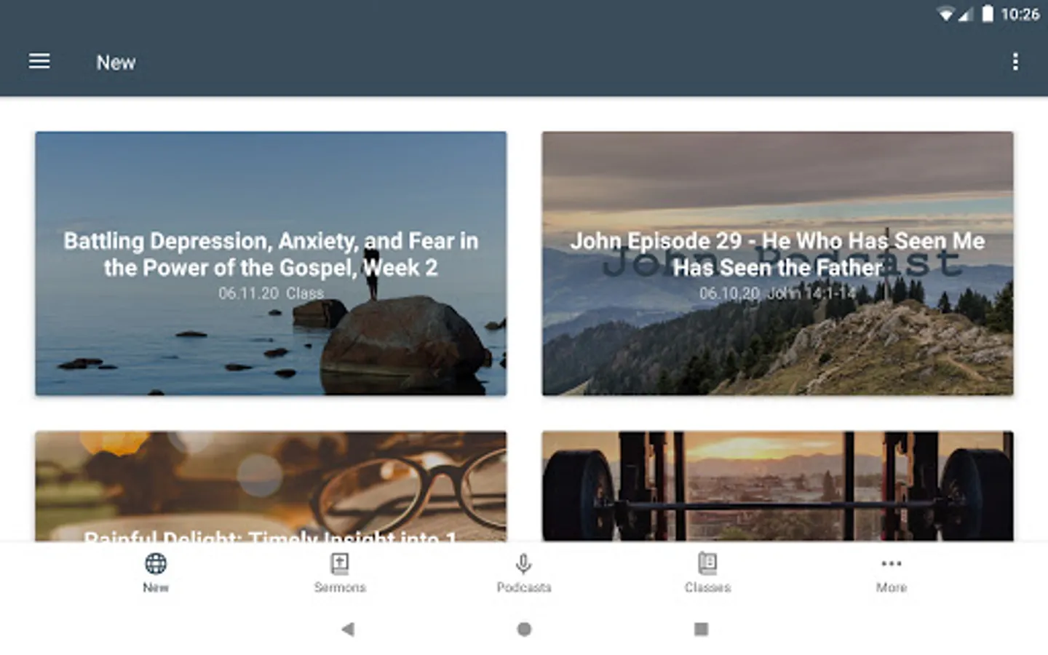
Task: Open John Episode 29 podcast card
Action: (x=777, y=263)
